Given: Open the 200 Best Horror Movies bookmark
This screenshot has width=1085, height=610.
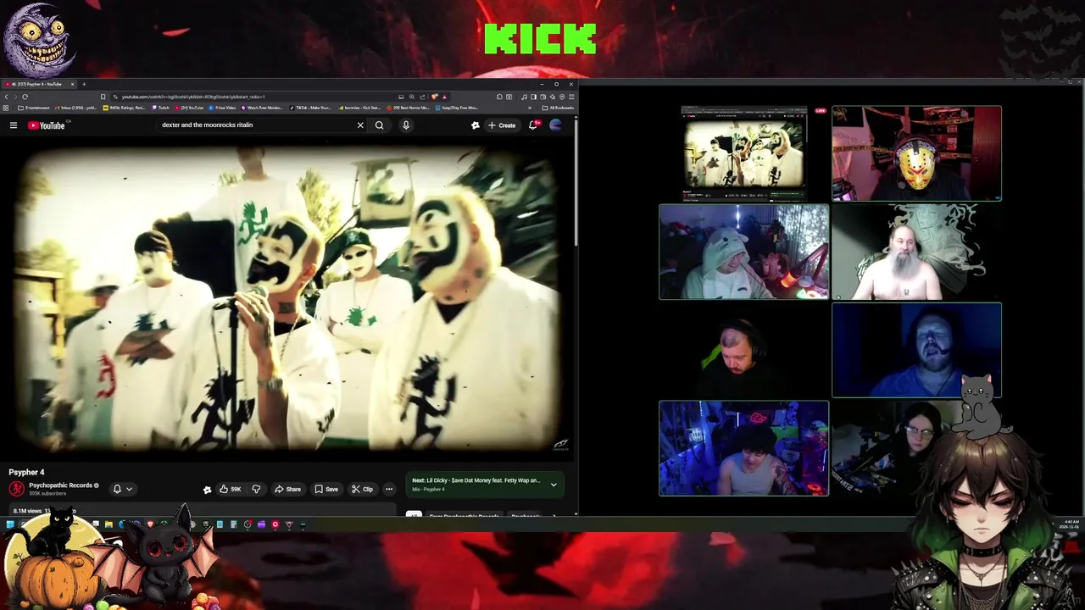Looking at the screenshot, I should [x=408, y=108].
